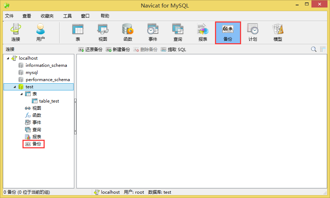Select the 查询 (Query) toolbar icon

(178, 33)
